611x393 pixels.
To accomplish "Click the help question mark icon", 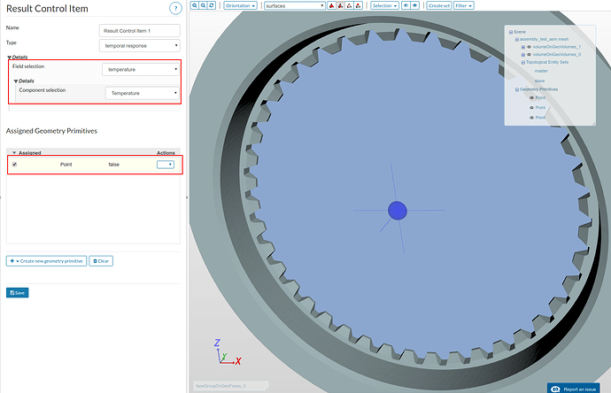I will click(x=176, y=9).
